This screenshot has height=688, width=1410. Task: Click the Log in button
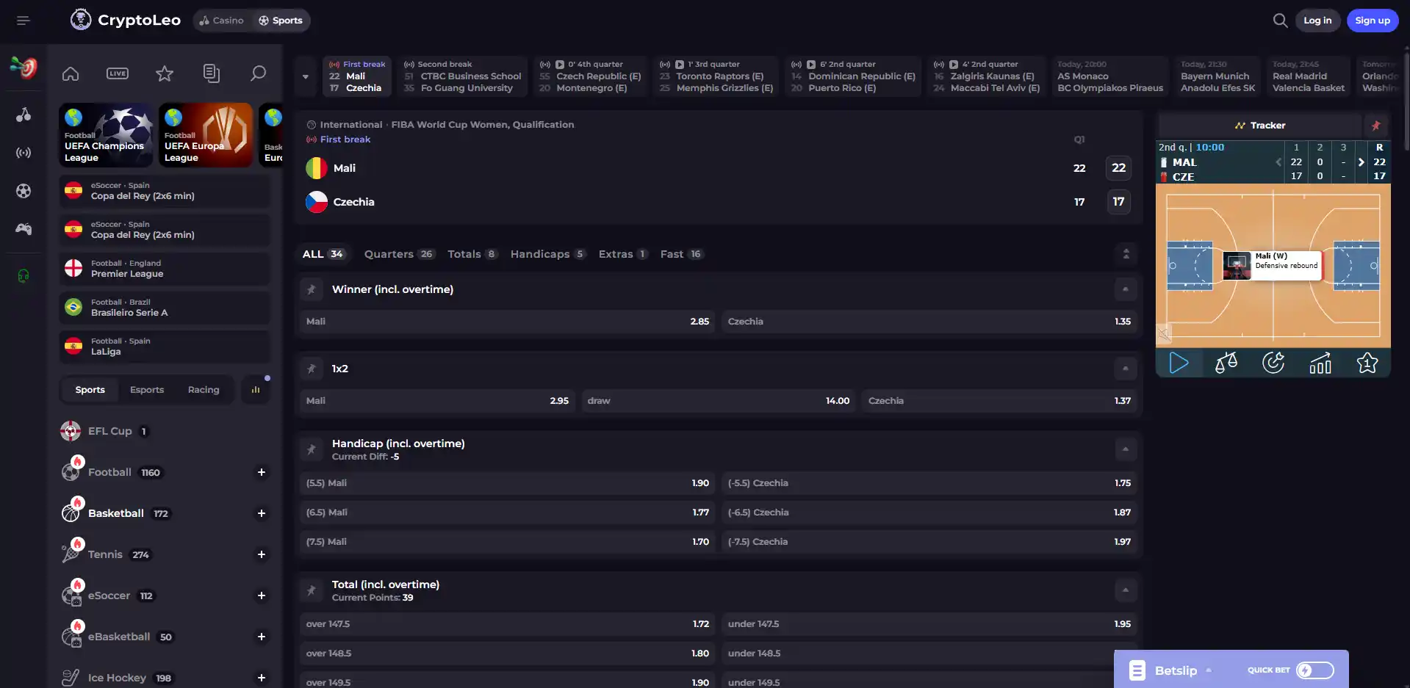coord(1317,21)
